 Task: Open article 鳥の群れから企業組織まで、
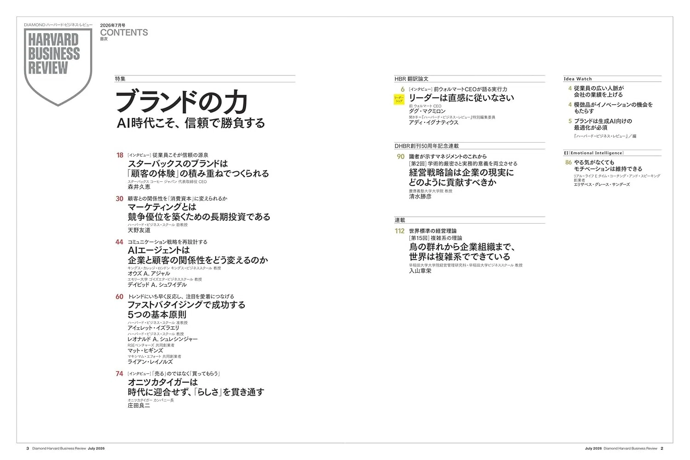coord(462,247)
